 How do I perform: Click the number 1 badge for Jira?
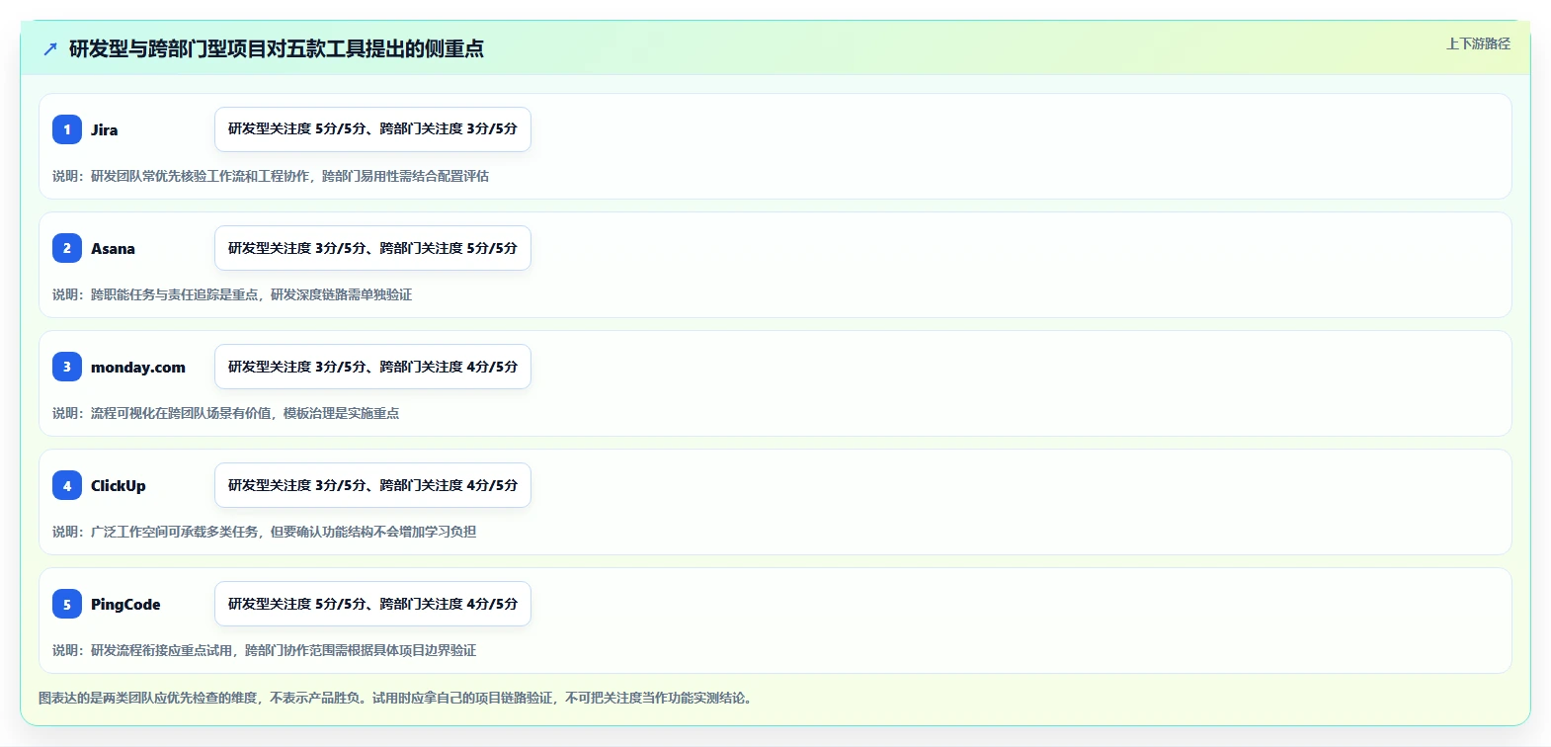coord(67,129)
